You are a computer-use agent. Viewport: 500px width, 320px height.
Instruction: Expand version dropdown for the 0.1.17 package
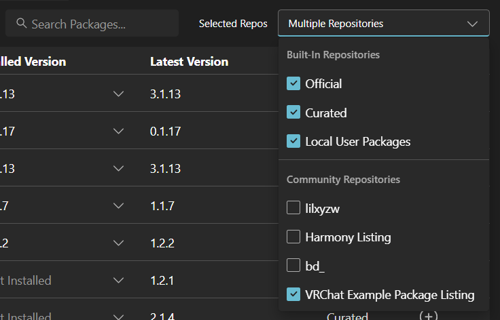click(x=119, y=131)
